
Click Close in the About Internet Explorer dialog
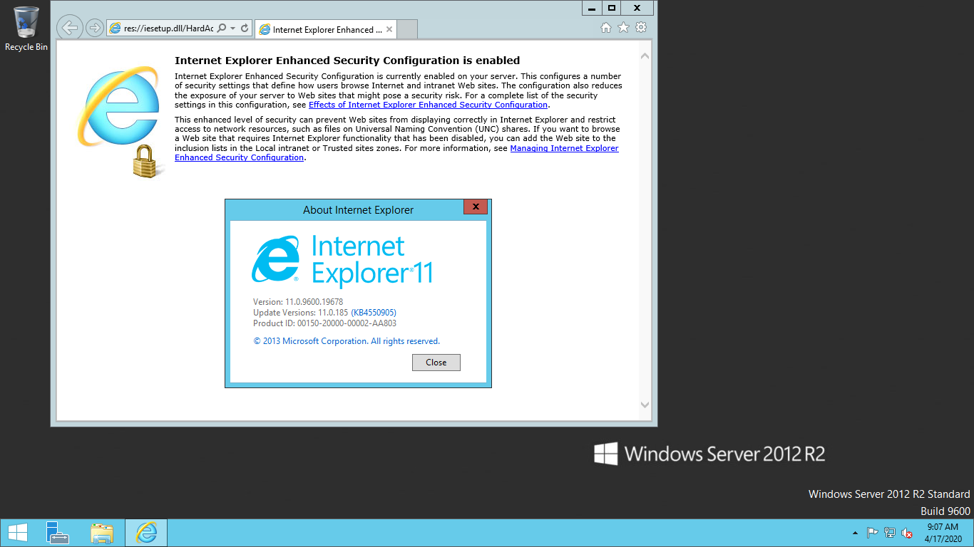436,363
